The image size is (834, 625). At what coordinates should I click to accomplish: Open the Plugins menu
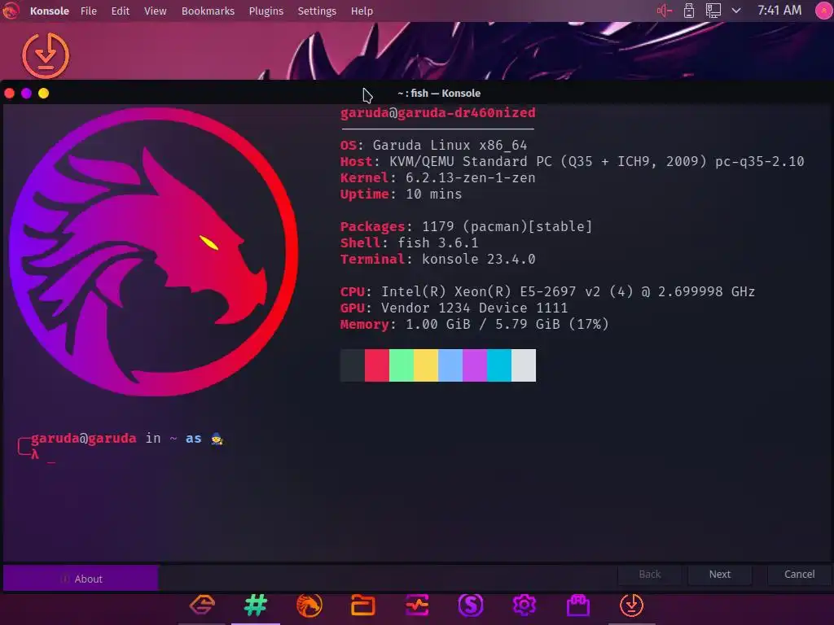click(x=266, y=11)
